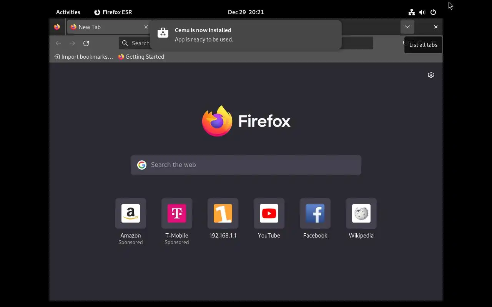This screenshot has height=307, width=492.
Task: Open the 192.168.1.1 shortcut tile
Action: point(223,213)
